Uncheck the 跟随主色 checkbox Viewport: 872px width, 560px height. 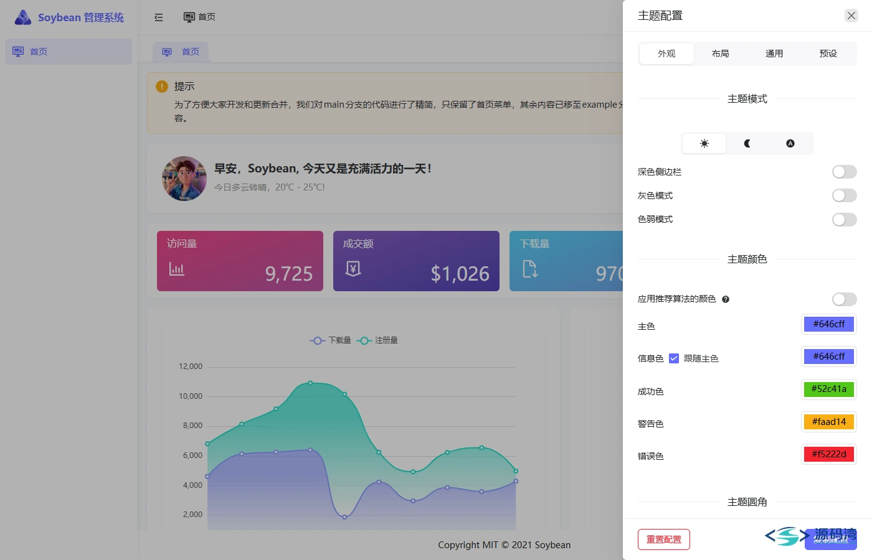[674, 358]
